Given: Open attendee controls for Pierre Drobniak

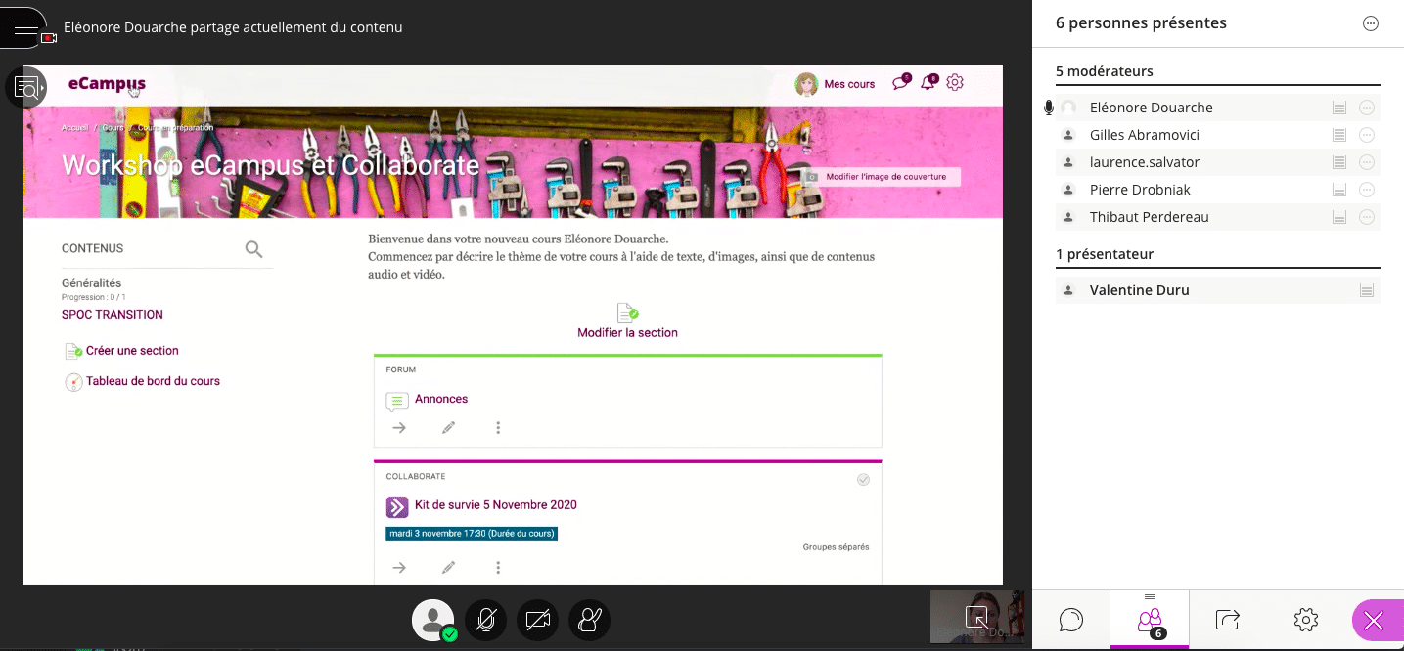Looking at the screenshot, I should [1367, 190].
